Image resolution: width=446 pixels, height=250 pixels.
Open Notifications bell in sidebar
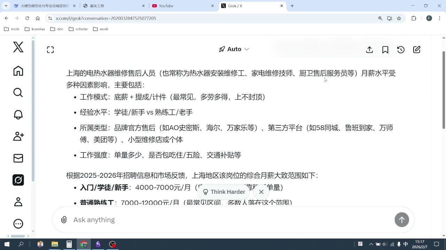point(18,115)
